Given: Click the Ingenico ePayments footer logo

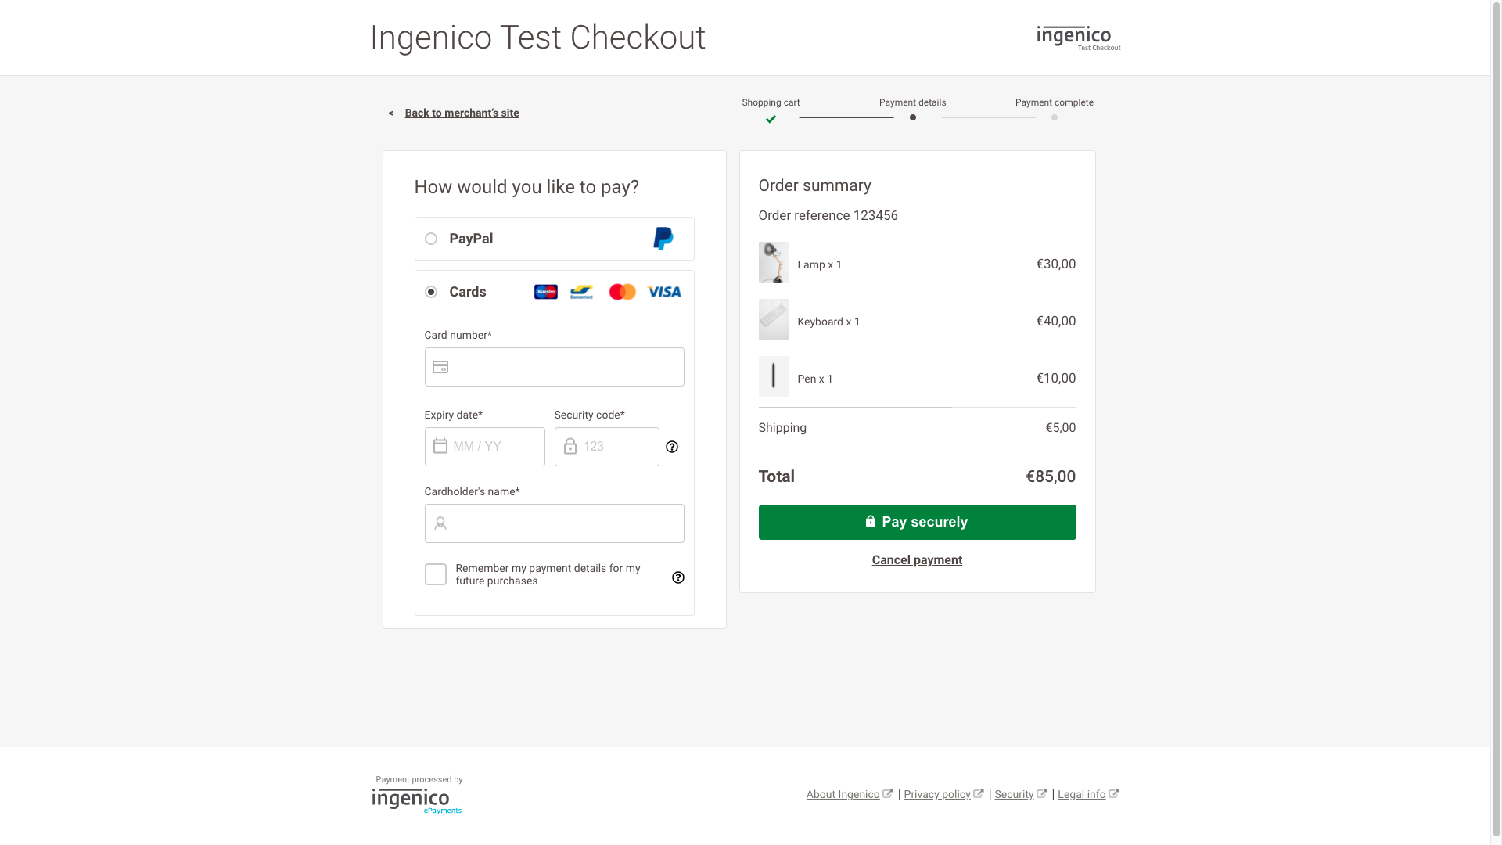Looking at the screenshot, I should click(x=417, y=800).
